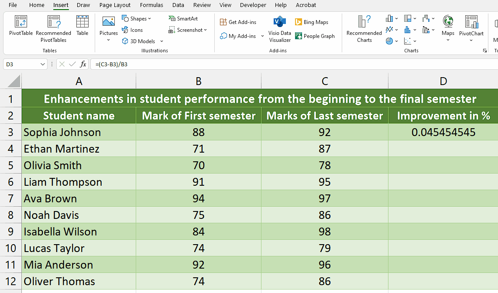Open the Maps chart button
Screen dimensions: 498x293
(448, 28)
